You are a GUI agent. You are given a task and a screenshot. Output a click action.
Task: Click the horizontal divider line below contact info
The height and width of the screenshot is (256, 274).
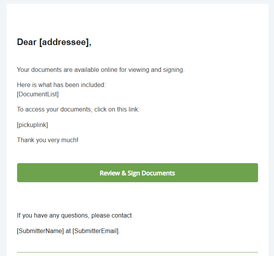click(x=137, y=253)
